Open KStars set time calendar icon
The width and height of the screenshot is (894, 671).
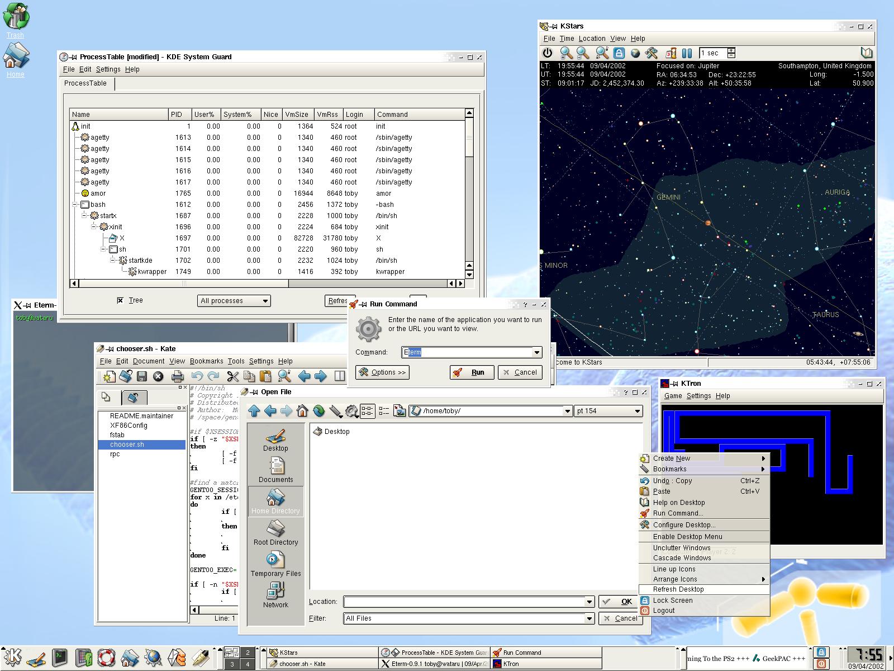pos(671,53)
